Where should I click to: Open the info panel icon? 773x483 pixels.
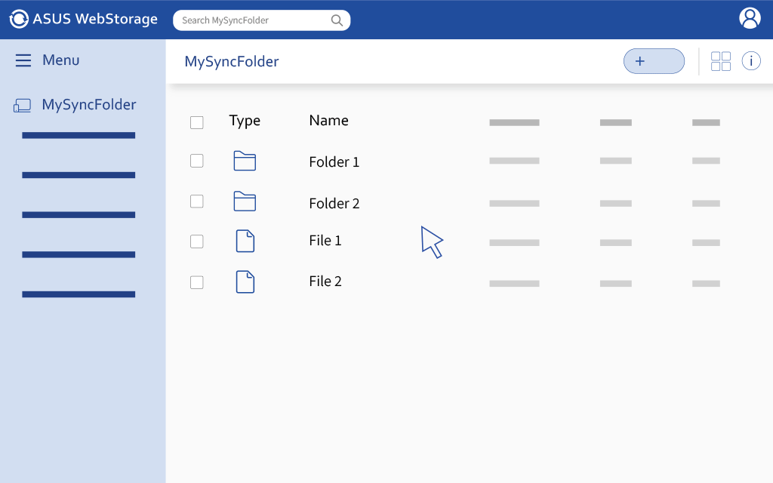coord(751,61)
